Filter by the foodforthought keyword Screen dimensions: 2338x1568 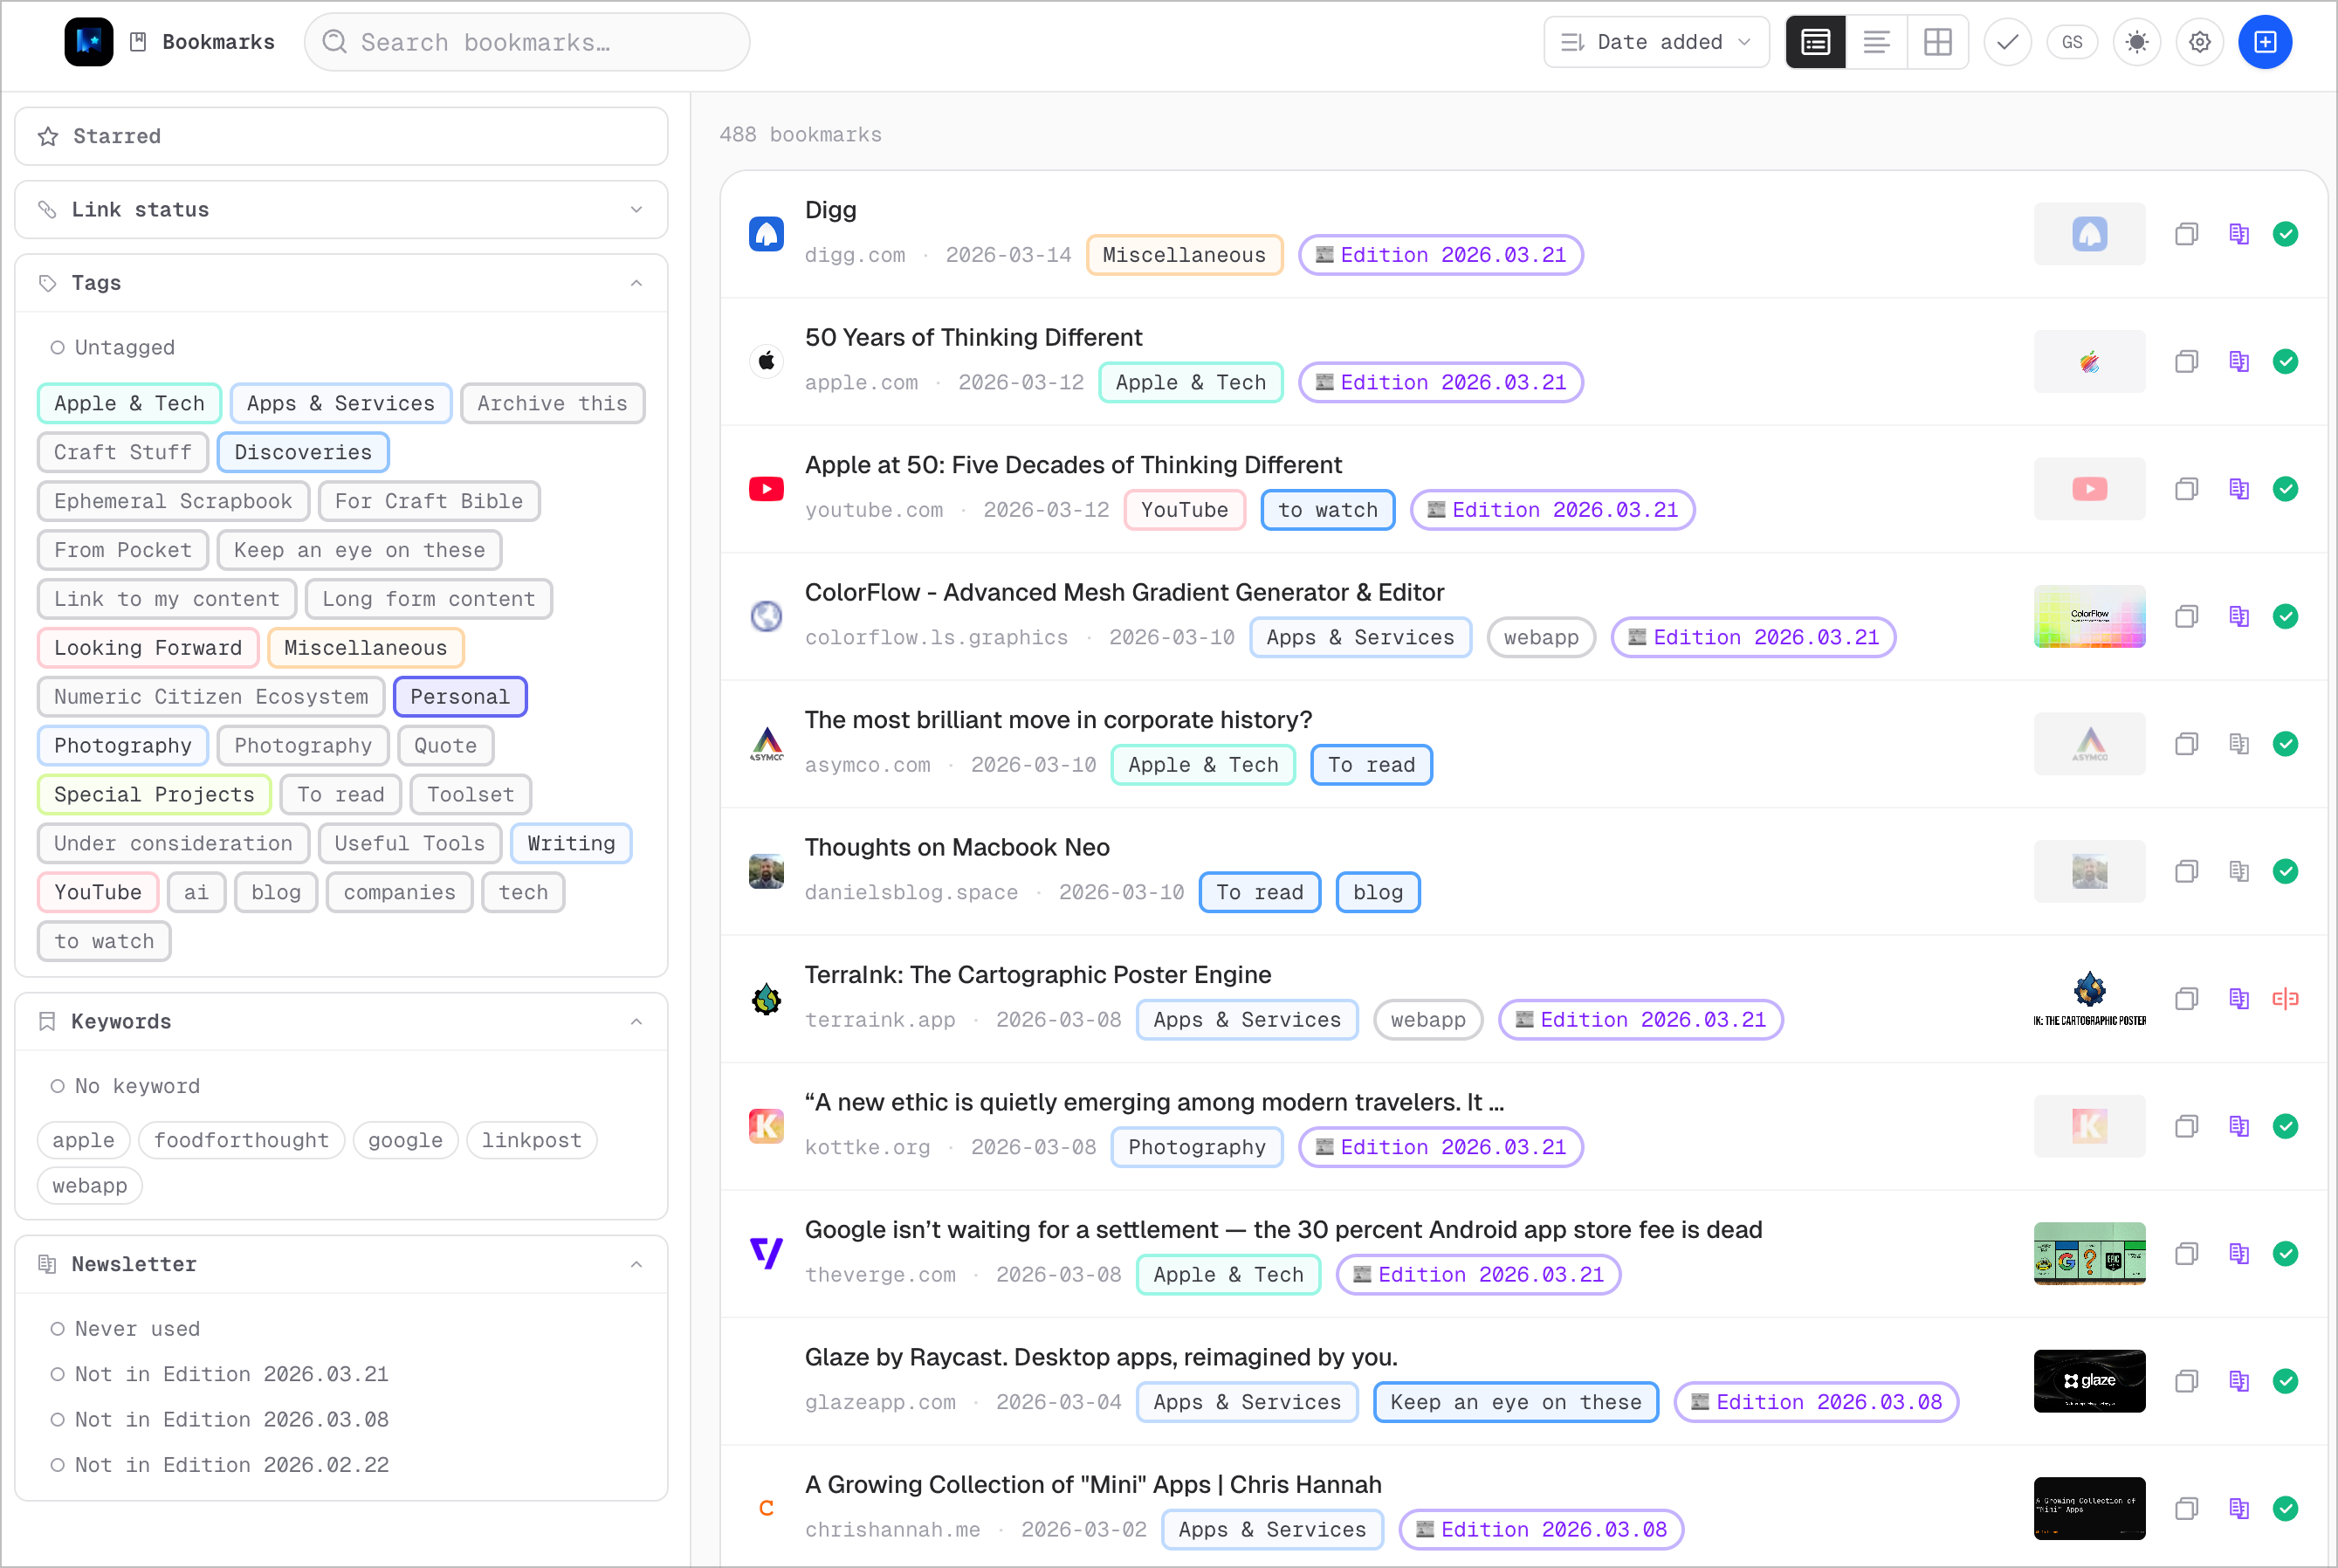[241, 1140]
